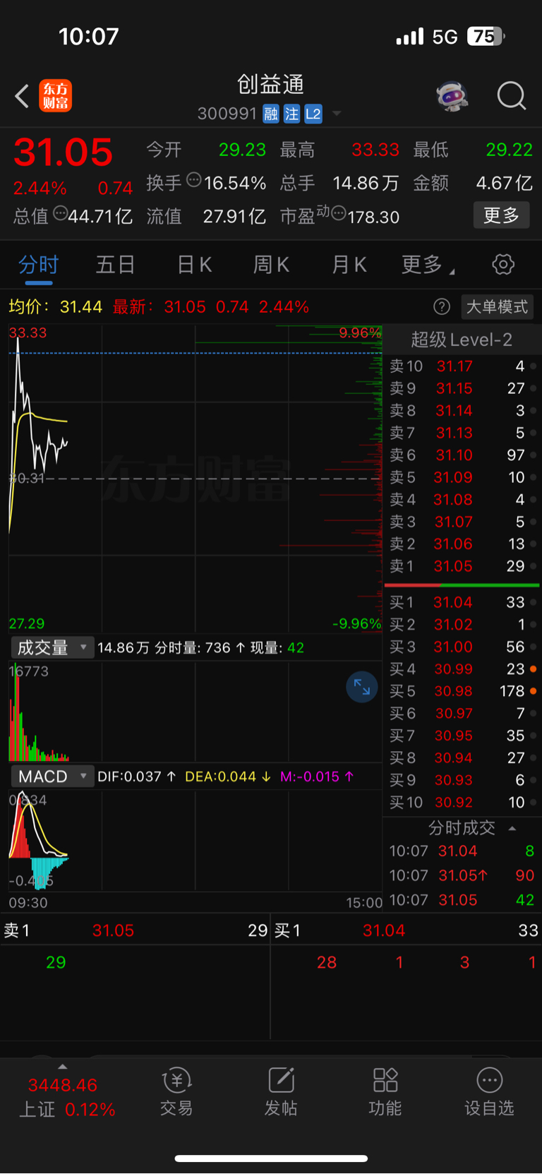Image resolution: width=542 pixels, height=1174 pixels.
Task: Tap the orange dot beside 买4
Action: click(x=534, y=669)
